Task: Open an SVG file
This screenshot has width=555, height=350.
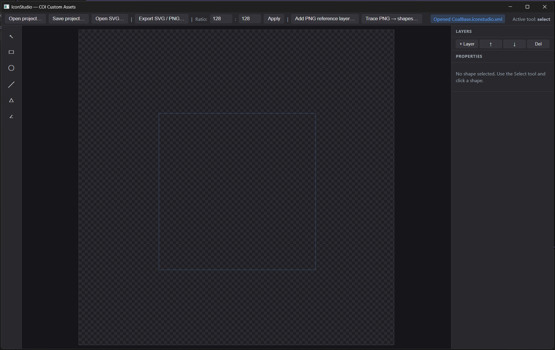Action: pos(109,19)
